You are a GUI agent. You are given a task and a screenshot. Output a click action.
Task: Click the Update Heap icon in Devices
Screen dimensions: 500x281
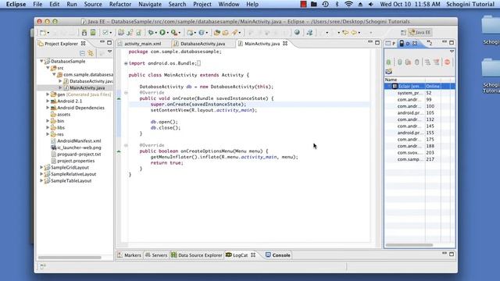point(399,62)
